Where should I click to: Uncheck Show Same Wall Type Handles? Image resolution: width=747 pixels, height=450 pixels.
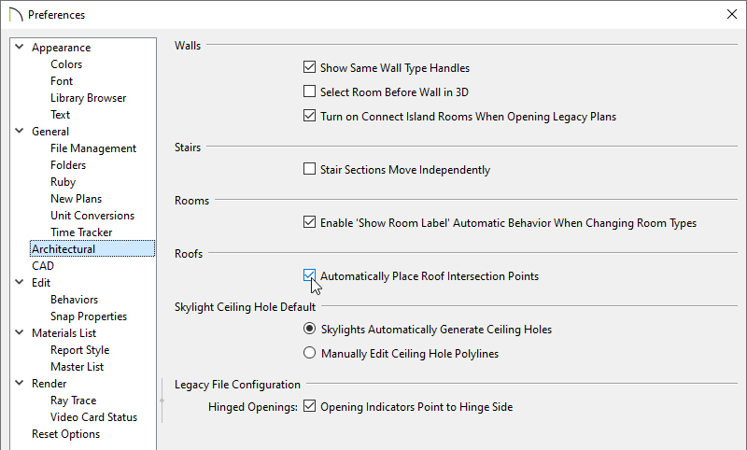(310, 67)
